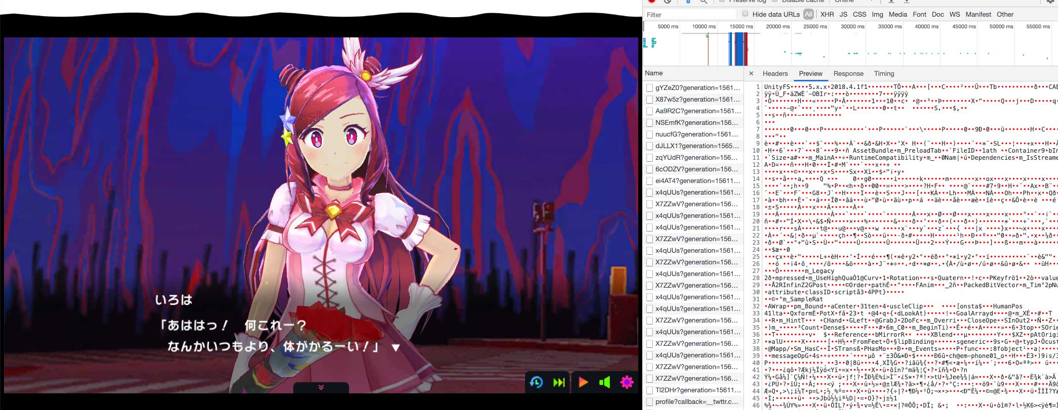Select the All filter button
The height and width of the screenshot is (410, 1058).
[808, 14]
